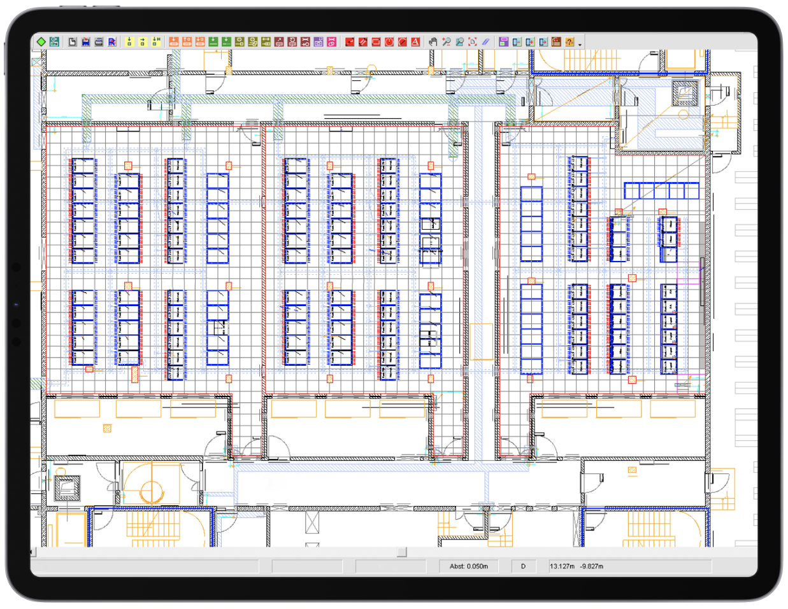Screen dimensions: 788x609
Task: Click the 'Abst: 0.050m' status field
Action: [x=469, y=566]
